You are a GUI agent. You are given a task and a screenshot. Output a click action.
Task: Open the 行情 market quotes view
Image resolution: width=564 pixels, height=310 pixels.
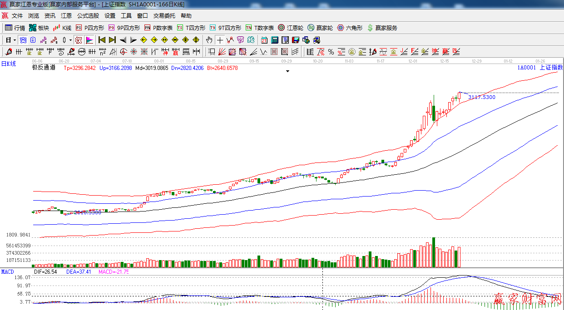pos(15,28)
